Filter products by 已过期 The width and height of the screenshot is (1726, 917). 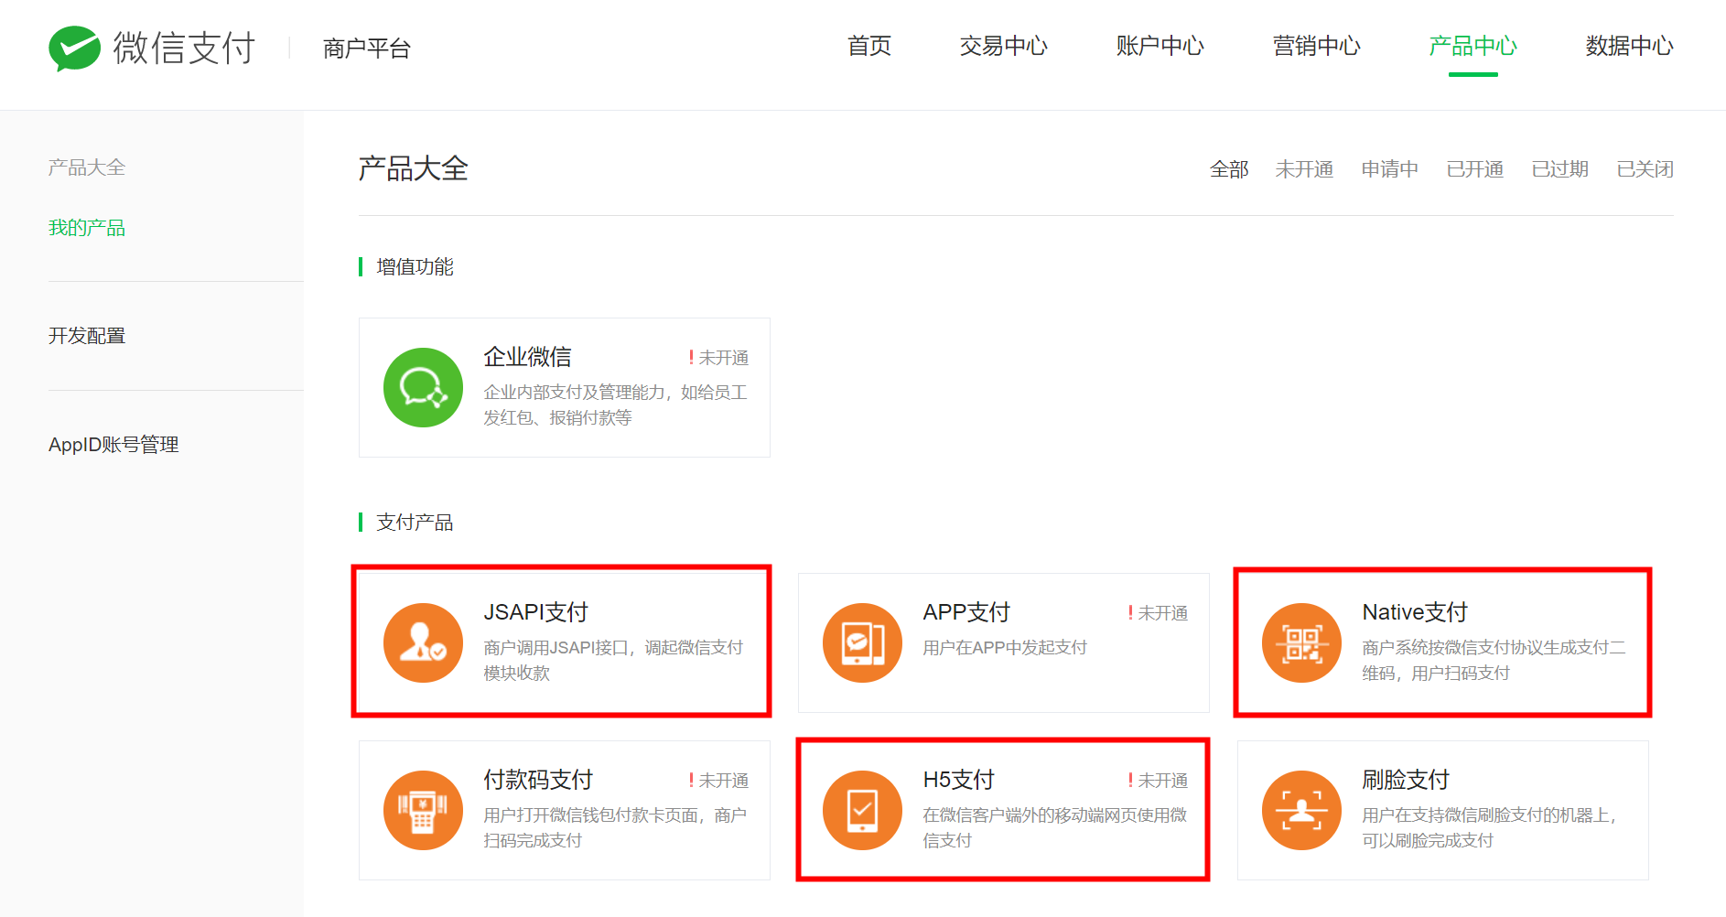1559,169
